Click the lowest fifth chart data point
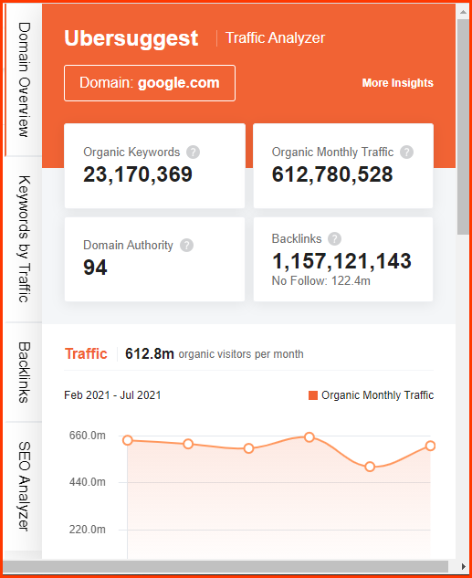 click(370, 467)
